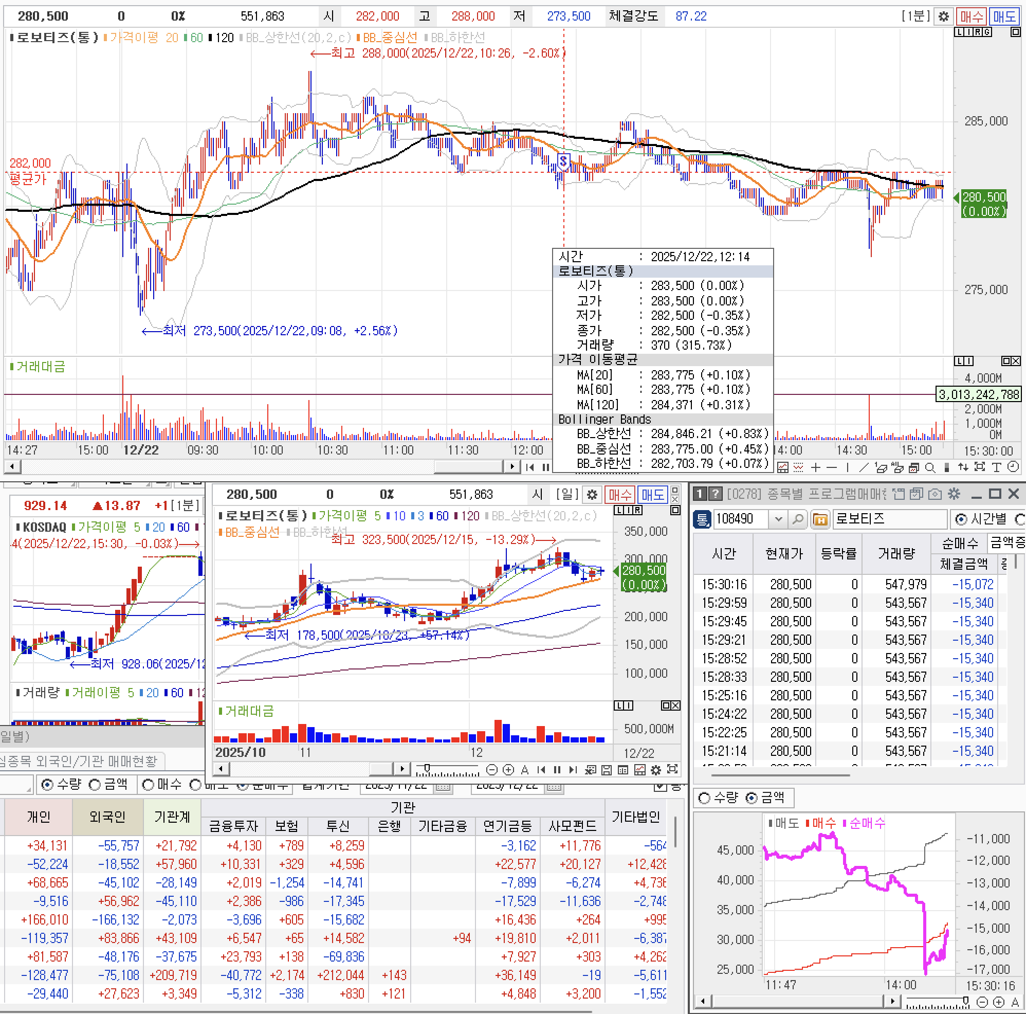Click the daily chart zoom-in plus icon
Image resolution: width=1026 pixels, height=1014 pixels.
(508, 770)
